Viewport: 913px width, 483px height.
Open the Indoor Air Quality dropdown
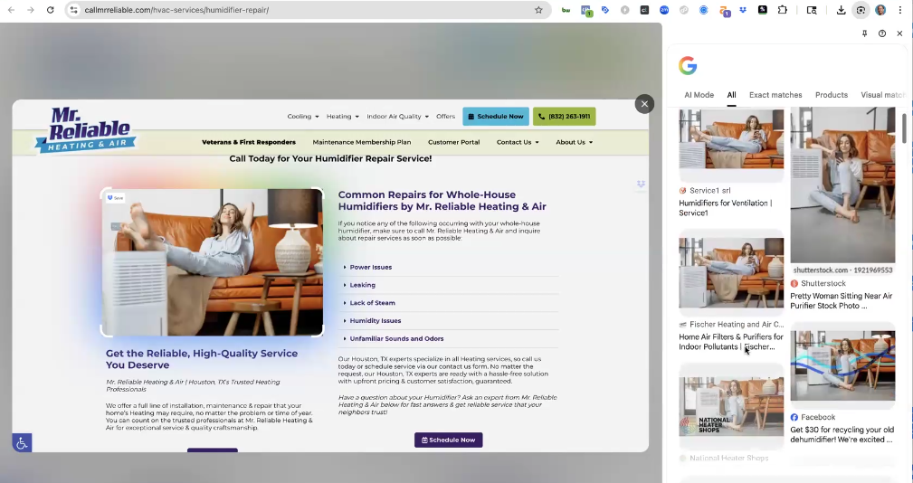pyautogui.click(x=397, y=117)
